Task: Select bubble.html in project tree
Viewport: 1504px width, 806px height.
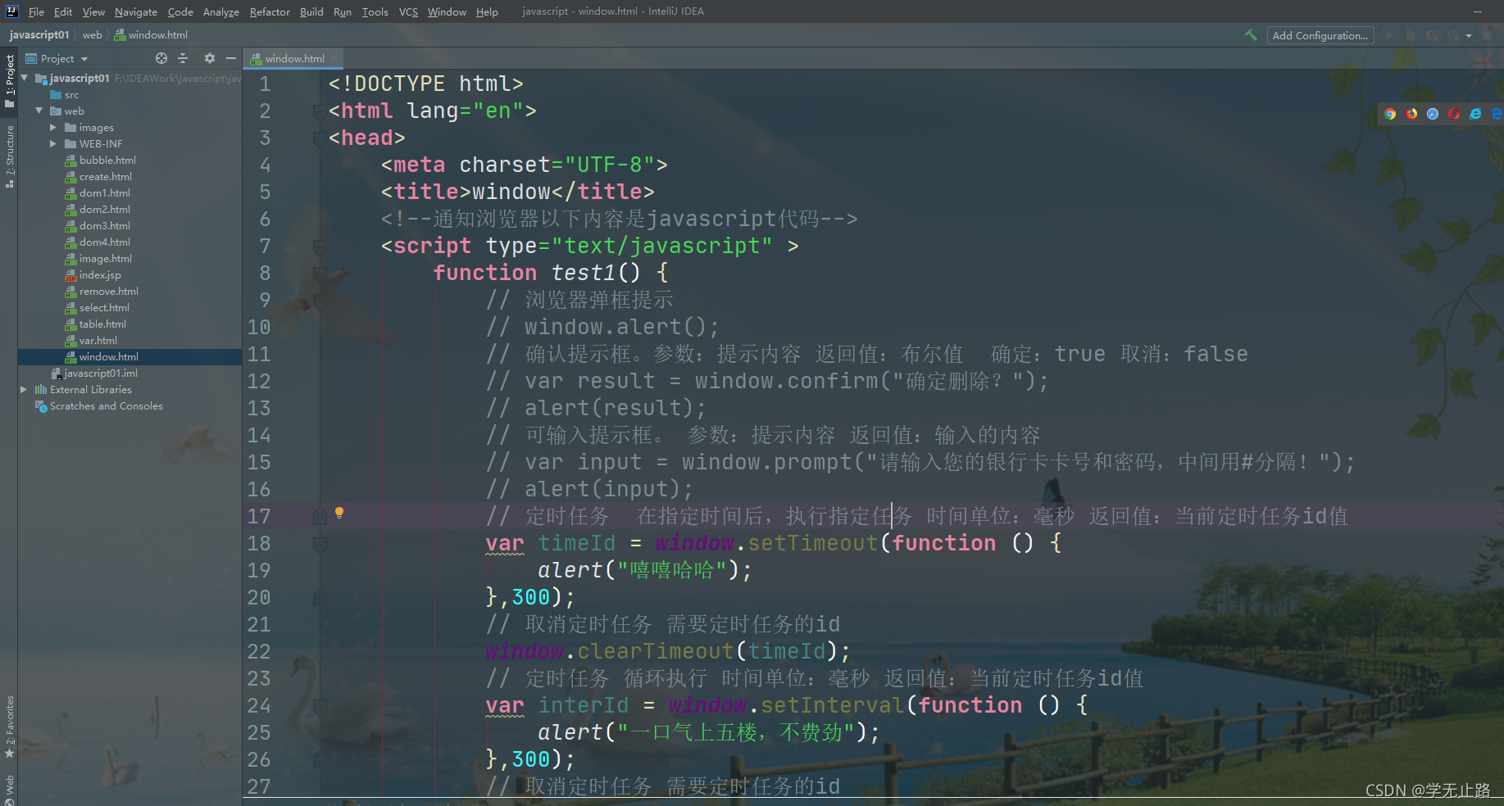Action: tap(107, 160)
